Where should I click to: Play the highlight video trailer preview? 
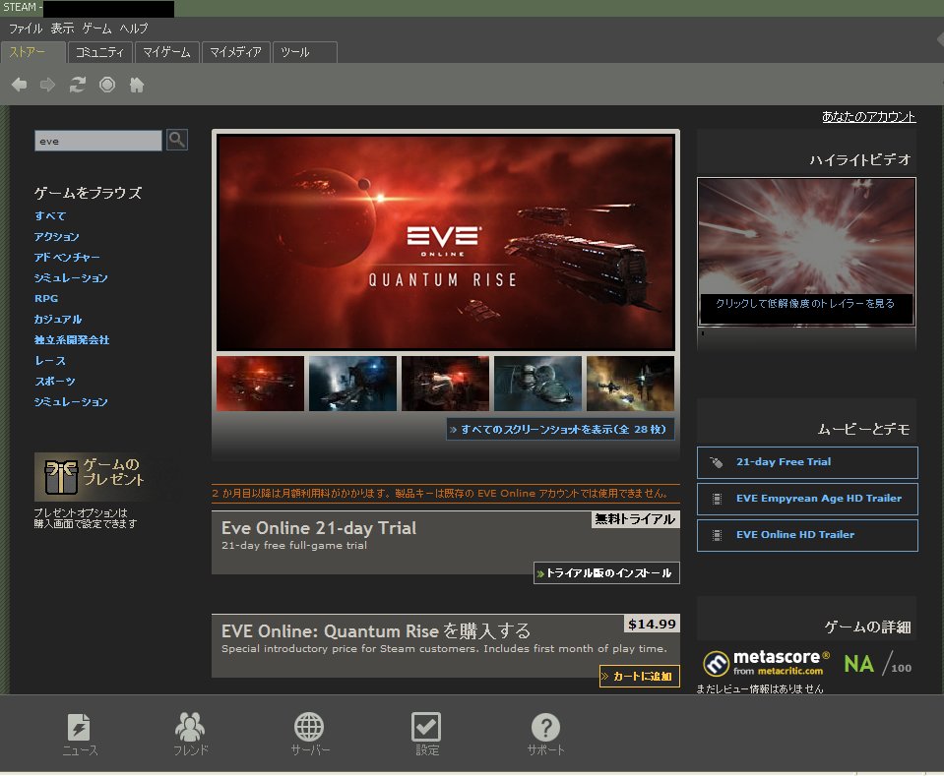click(806, 251)
